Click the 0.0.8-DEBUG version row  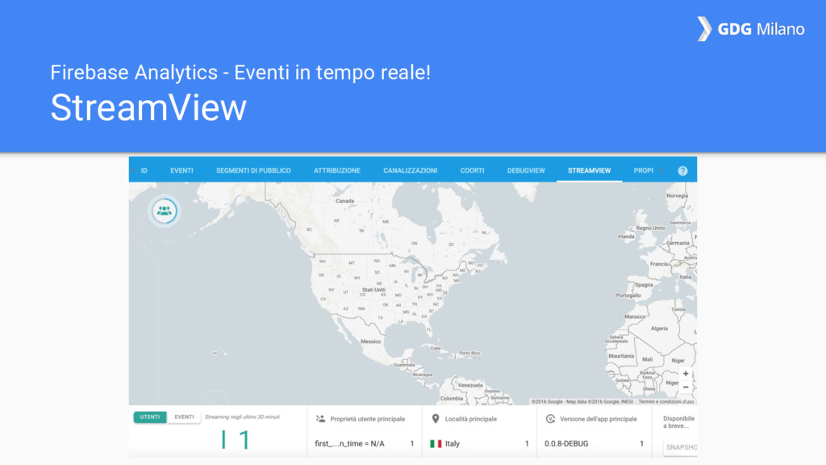[x=594, y=444]
